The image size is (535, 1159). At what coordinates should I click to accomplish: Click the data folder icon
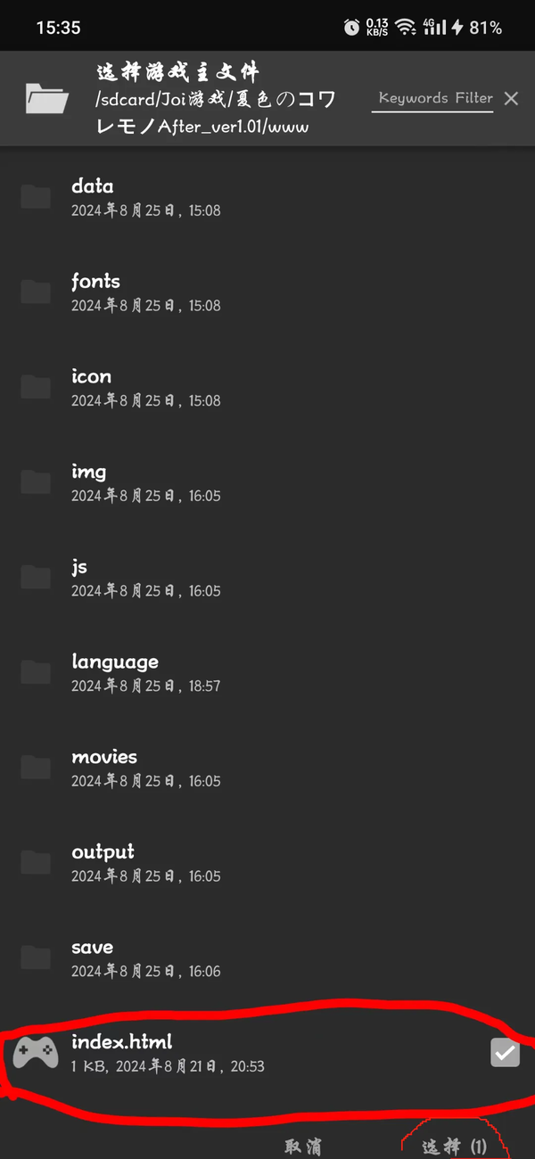36,197
